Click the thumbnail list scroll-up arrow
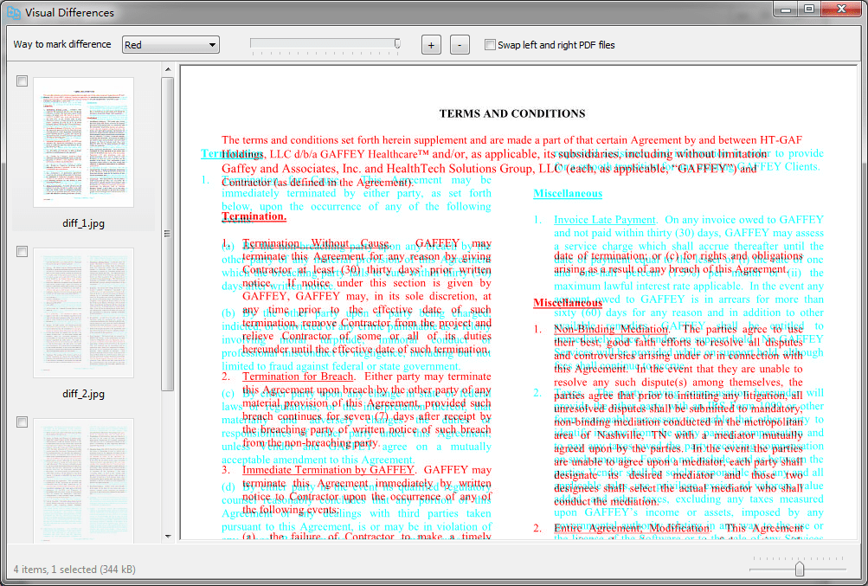This screenshot has width=868, height=586. tap(168, 70)
